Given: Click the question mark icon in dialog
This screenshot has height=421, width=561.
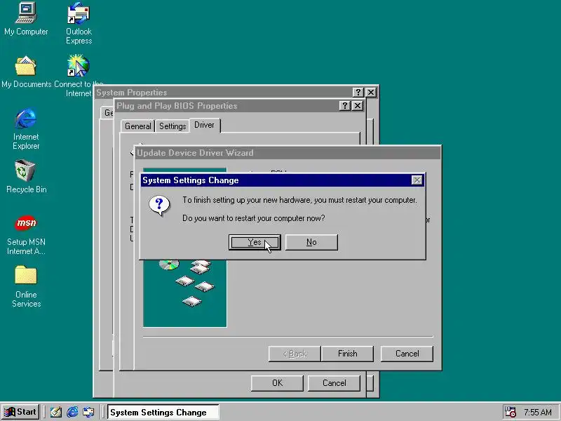Looking at the screenshot, I should 160,206.
